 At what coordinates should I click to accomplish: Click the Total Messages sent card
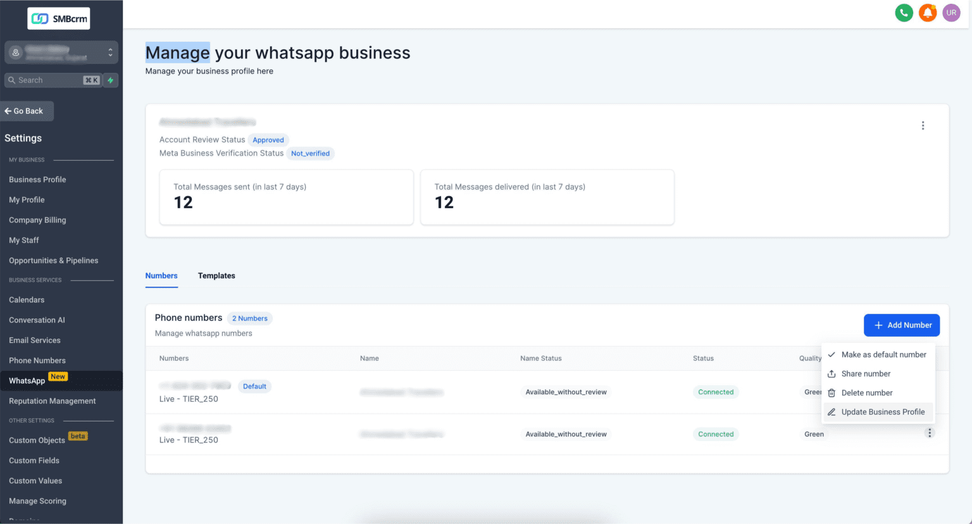coord(286,197)
